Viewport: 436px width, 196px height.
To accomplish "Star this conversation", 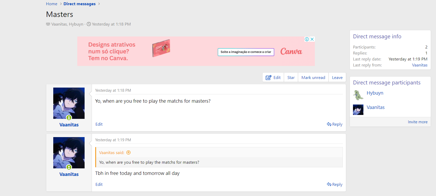I will click(291, 78).
